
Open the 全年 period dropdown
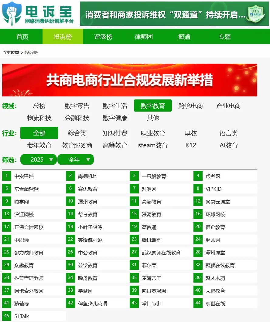pyautogui.click(x=76, y=159)
